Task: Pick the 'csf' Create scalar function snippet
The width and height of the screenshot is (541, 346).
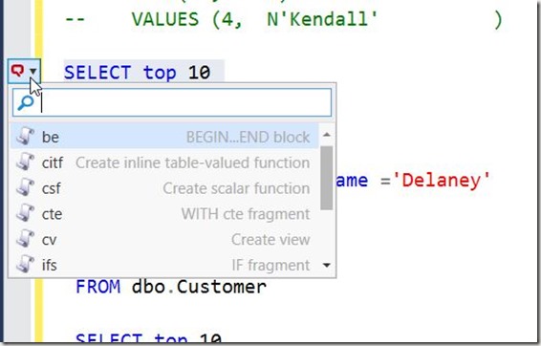Action: point(164,188)
